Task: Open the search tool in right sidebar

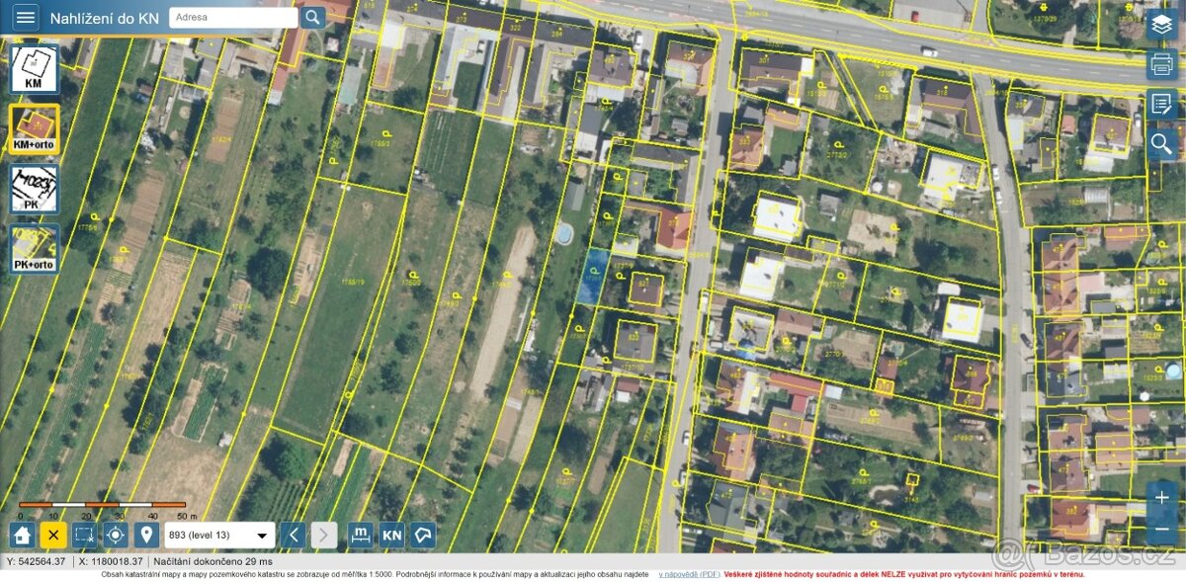Action: 1161,143
